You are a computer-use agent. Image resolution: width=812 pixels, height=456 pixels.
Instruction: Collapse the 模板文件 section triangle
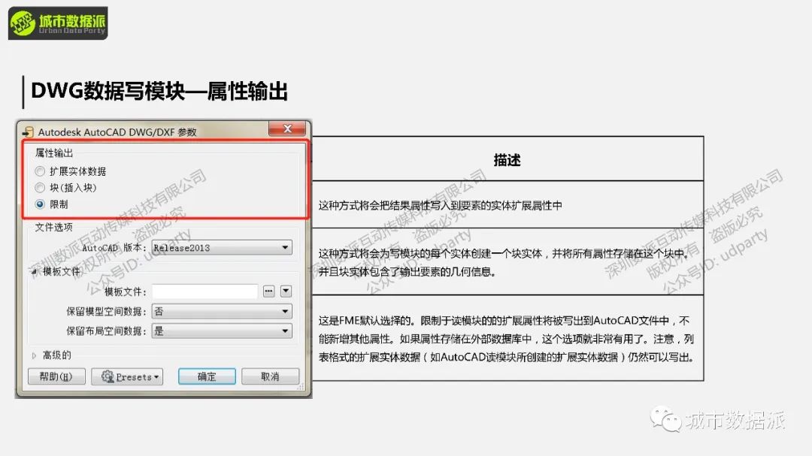point(34,271)
